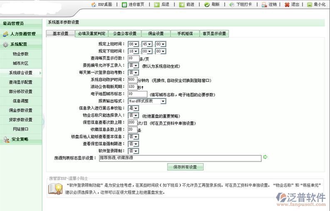Open 规定上班时间 minute dropdown showing 45
Screen dimensions: 330x211
point(147,44)
